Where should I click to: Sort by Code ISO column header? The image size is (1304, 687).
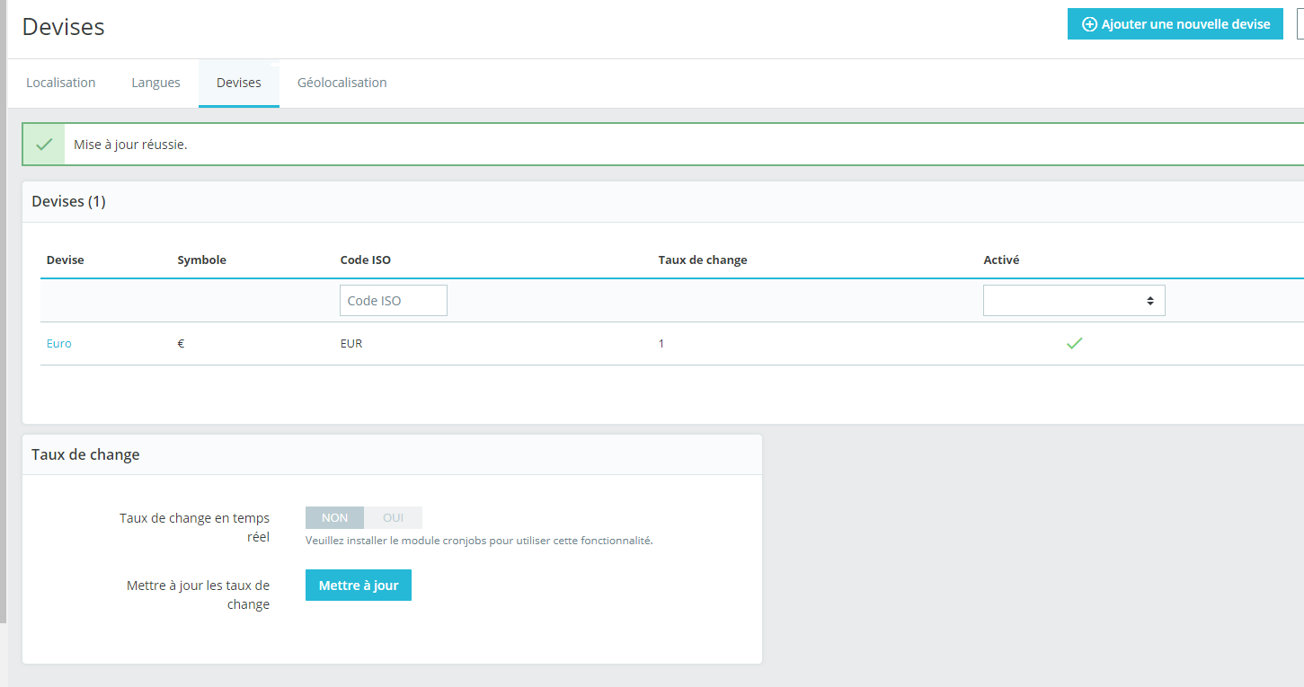coord(366,260)
